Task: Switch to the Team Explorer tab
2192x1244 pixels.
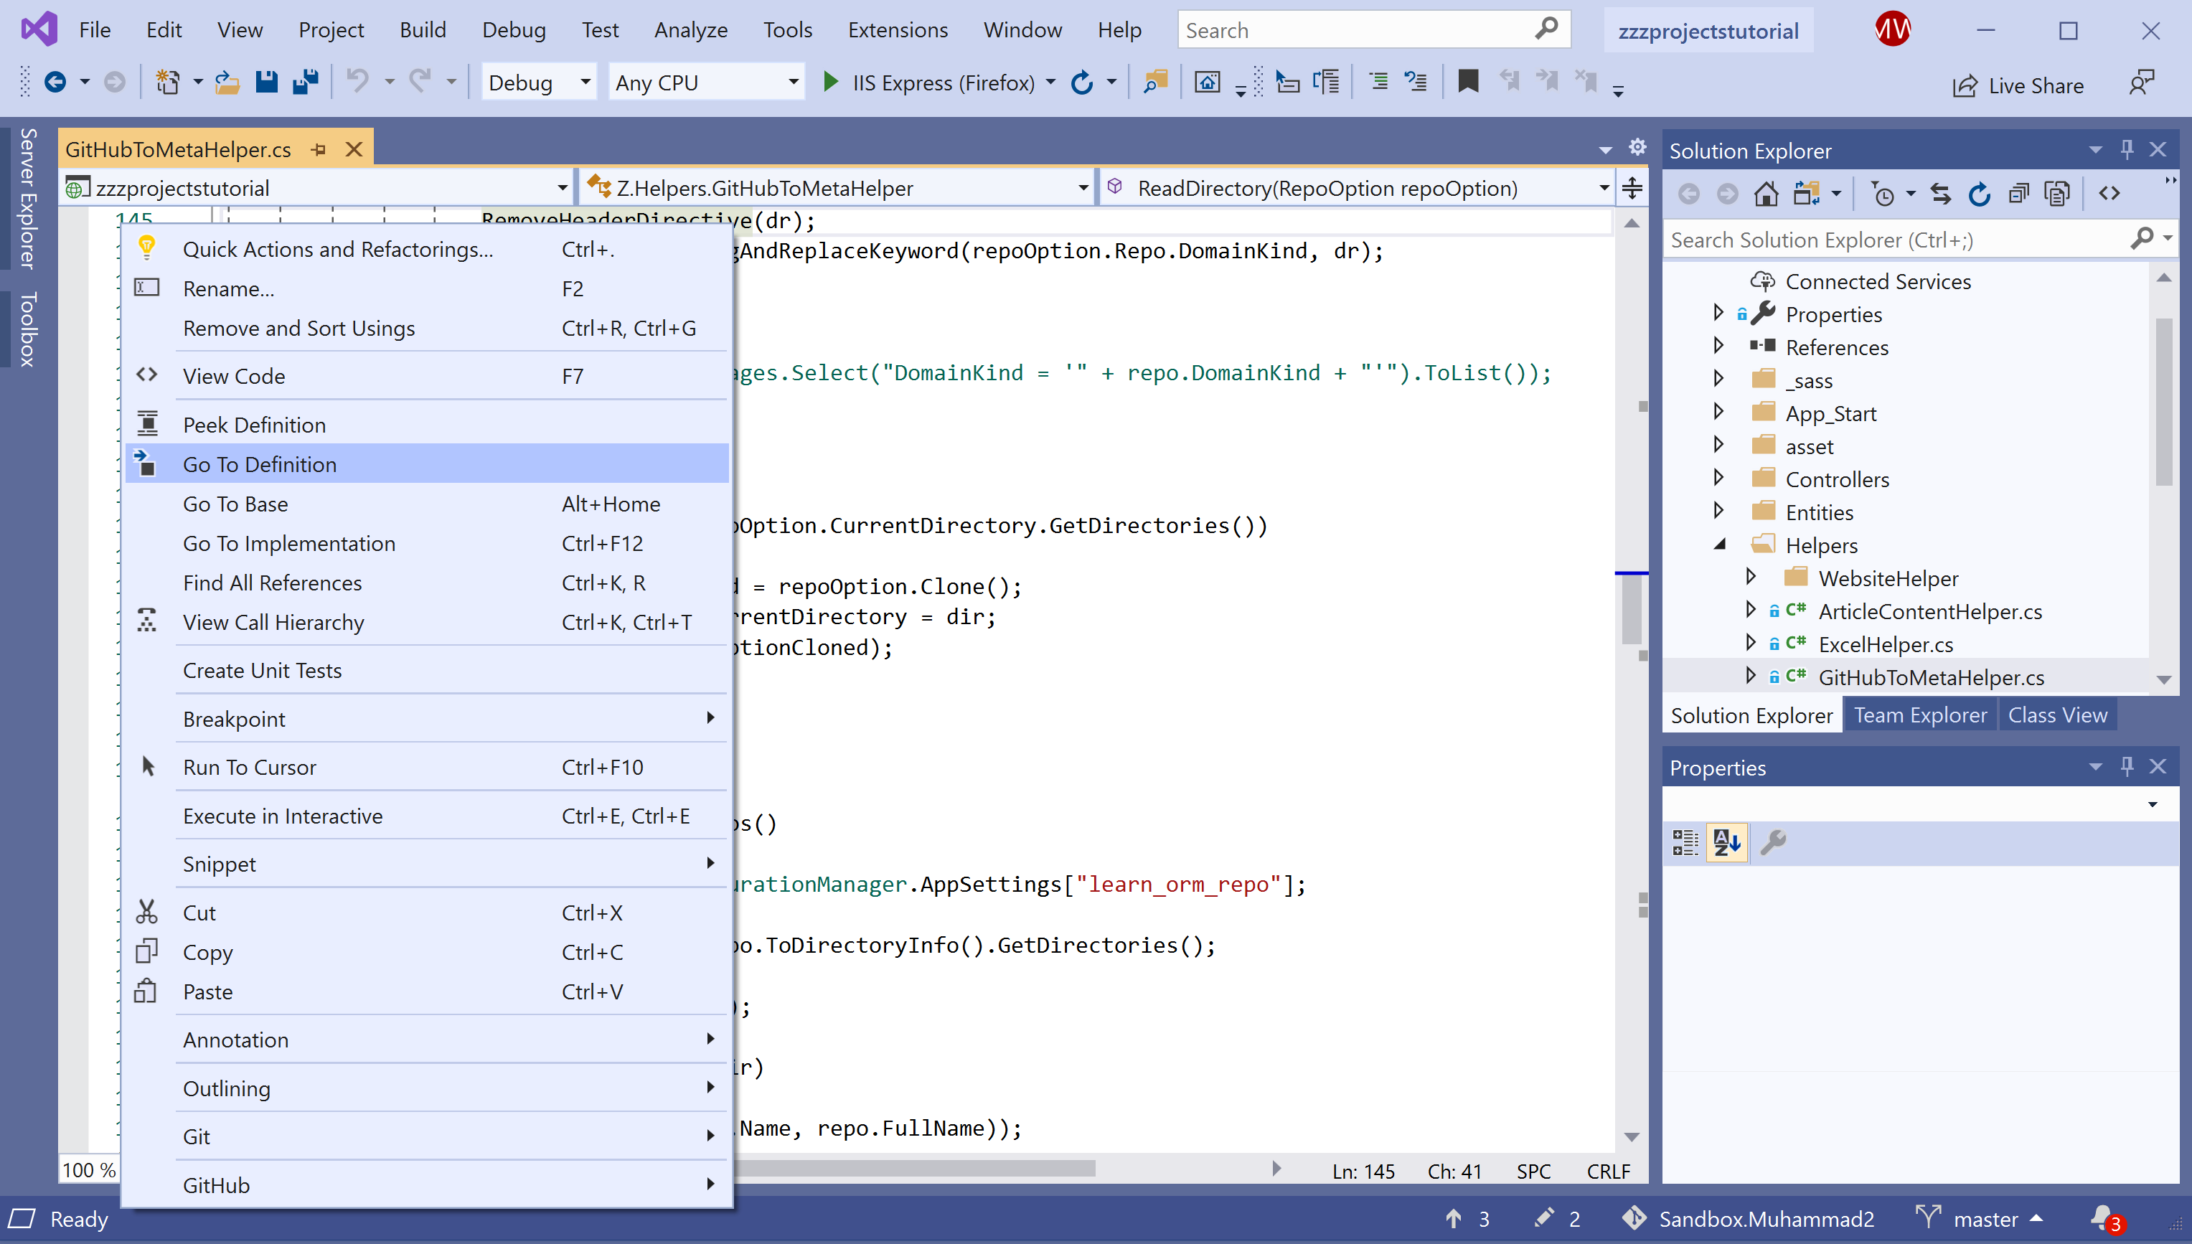Action: click(x=1919, y=715)
